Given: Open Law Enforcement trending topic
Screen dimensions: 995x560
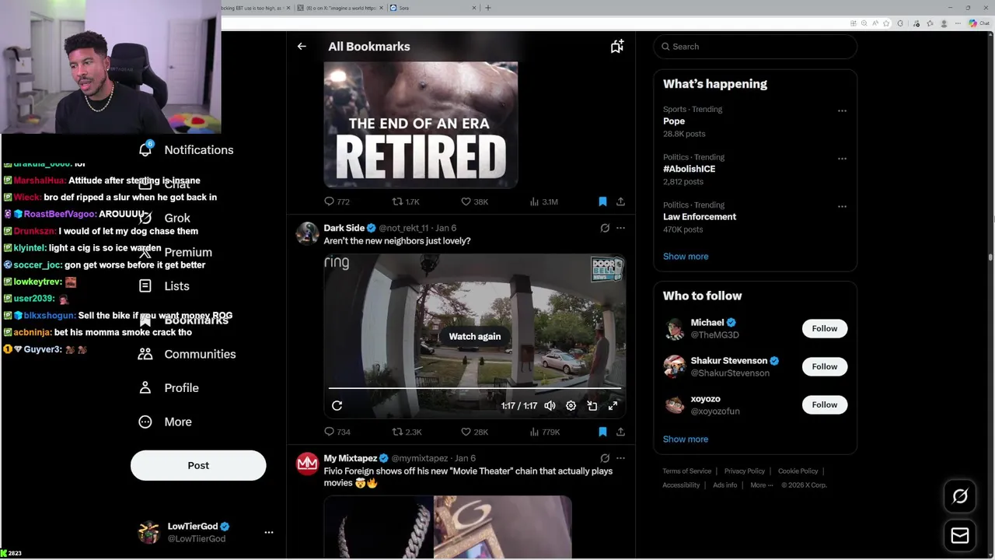Looking at the screenshot, I should (755, 217).
